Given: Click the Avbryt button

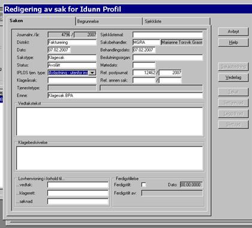Looking at the screenshot, I should pos(233,32).
